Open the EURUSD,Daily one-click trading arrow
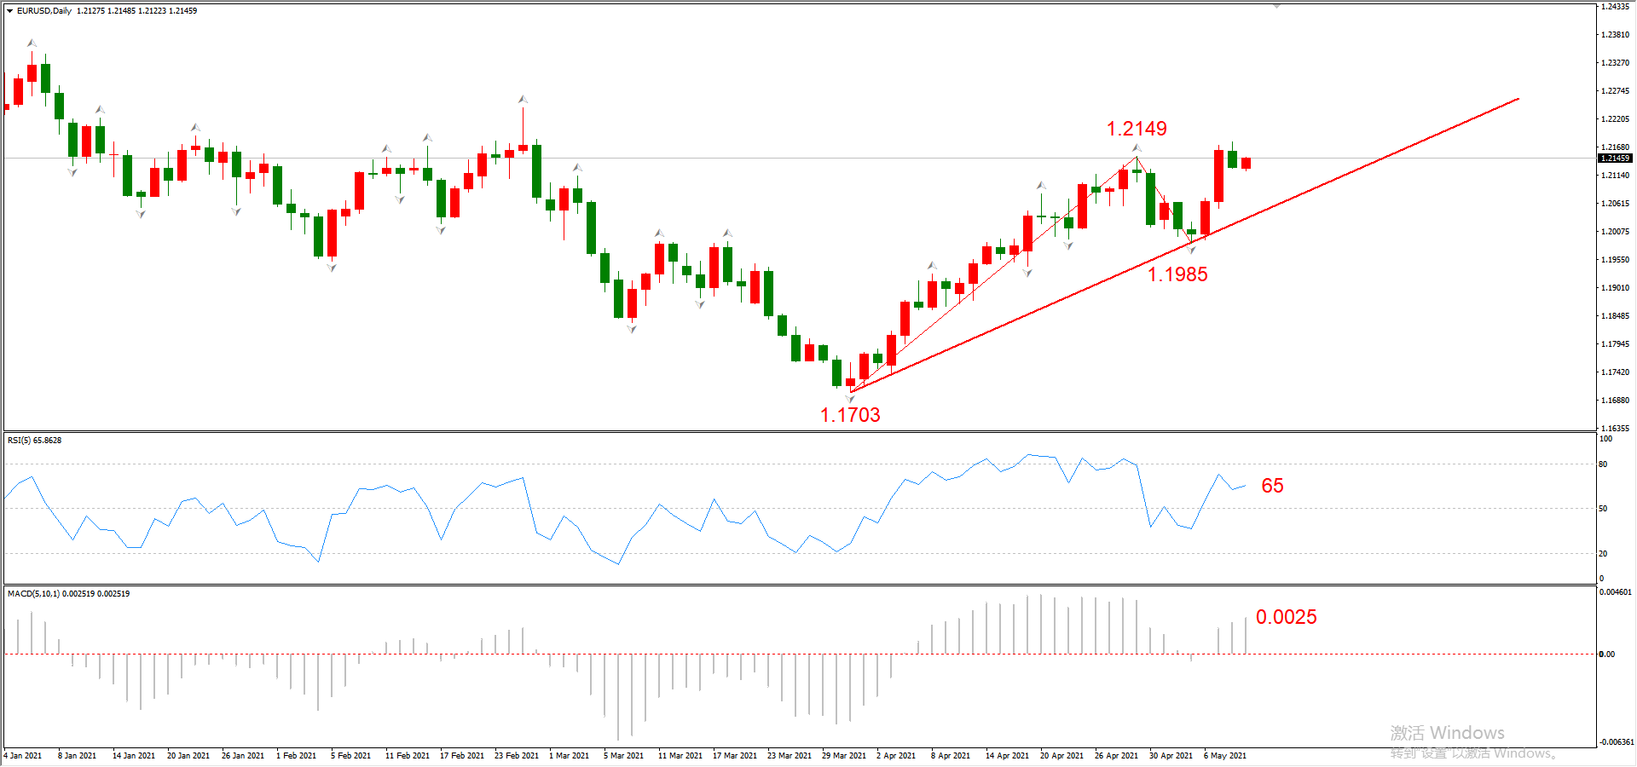 [x=9, y=11]
